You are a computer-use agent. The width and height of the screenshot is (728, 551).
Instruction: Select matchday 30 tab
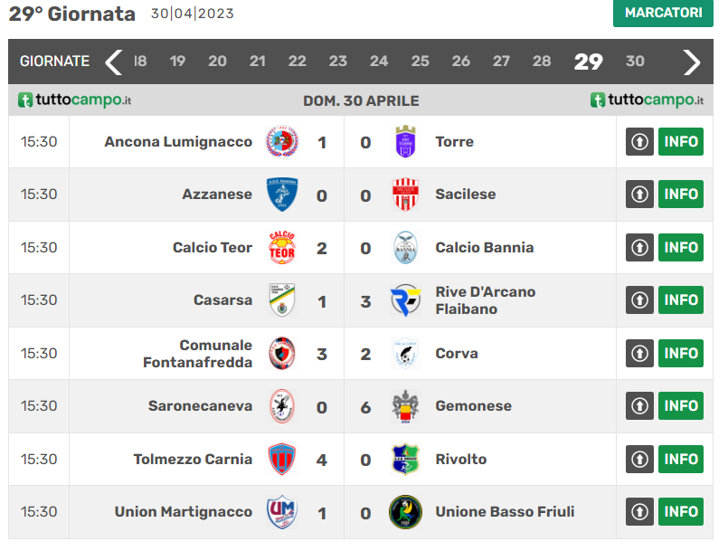(x=635, y=62)
